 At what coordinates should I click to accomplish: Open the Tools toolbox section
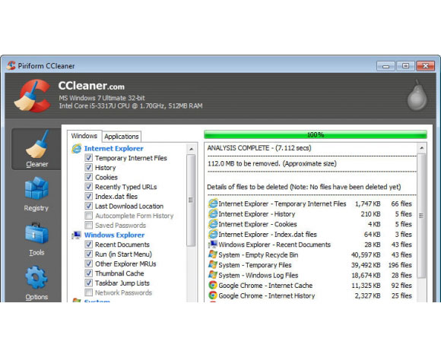pos(36,239)
